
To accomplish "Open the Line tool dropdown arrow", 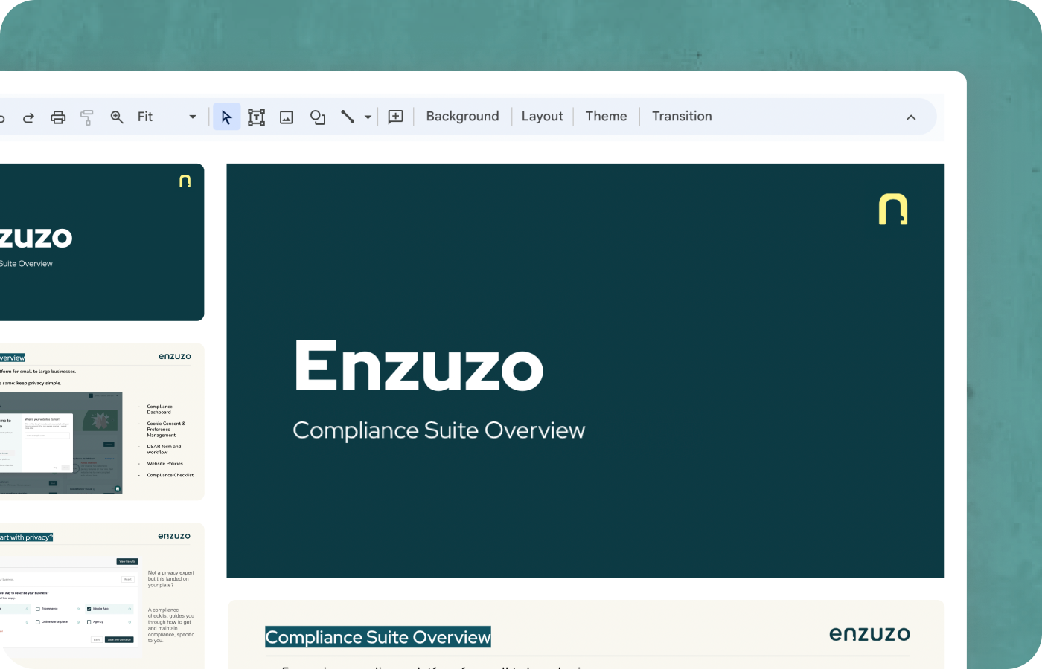I will click(x=368, y=117).
